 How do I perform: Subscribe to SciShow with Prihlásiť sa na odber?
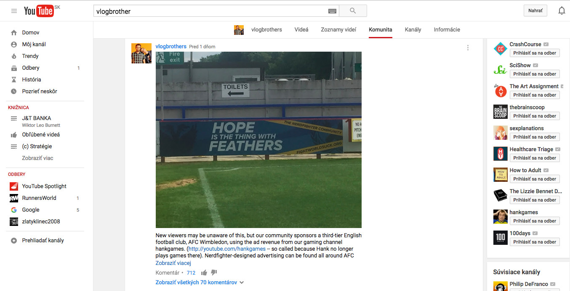click(x=535, y=74)
